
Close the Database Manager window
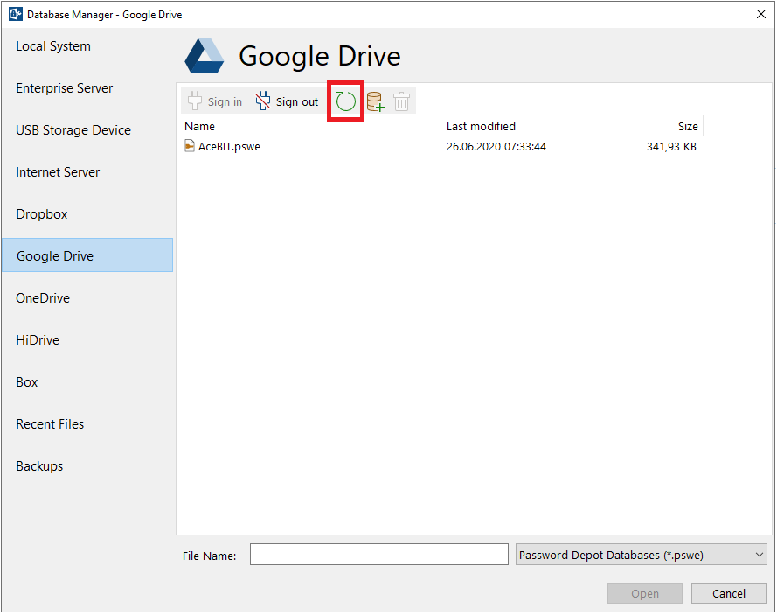click(x=761, y=14)
